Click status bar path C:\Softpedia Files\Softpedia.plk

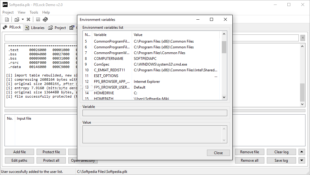pos(102,172)
